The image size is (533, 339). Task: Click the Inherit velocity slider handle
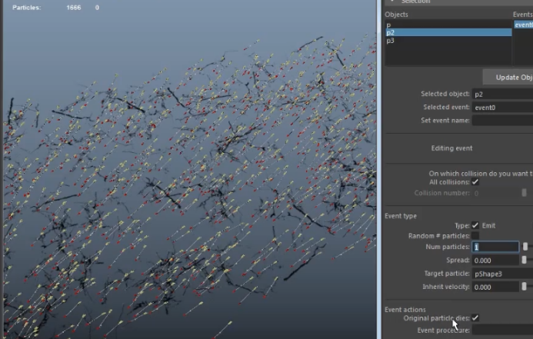525,287
